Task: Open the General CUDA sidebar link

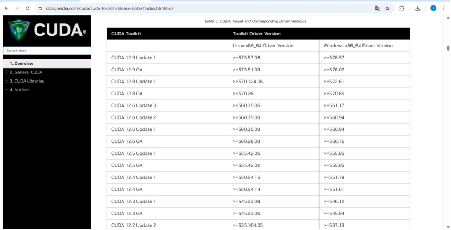Action: pos(26,72)
